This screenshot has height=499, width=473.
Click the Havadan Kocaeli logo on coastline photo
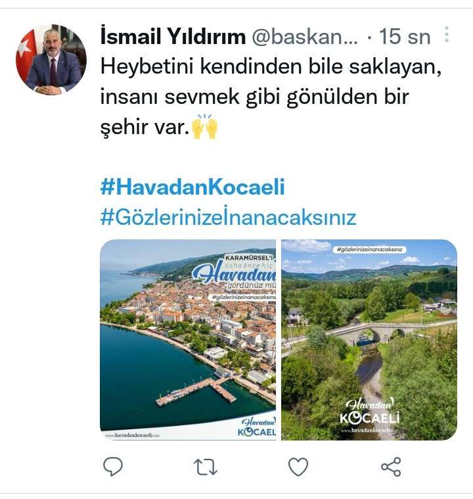[x=257, y=427]
